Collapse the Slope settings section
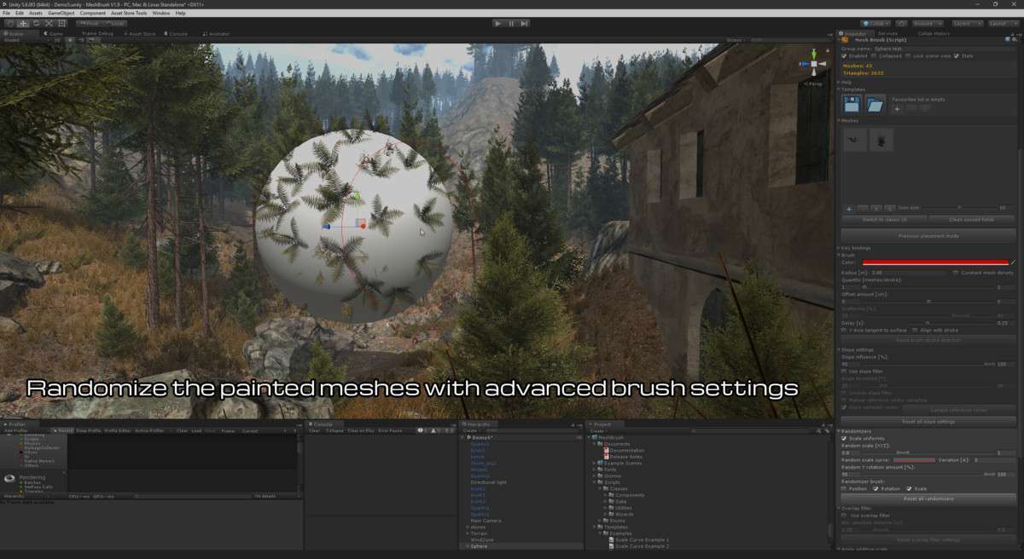Screen dimensions: 1024x559 point(839,349)
